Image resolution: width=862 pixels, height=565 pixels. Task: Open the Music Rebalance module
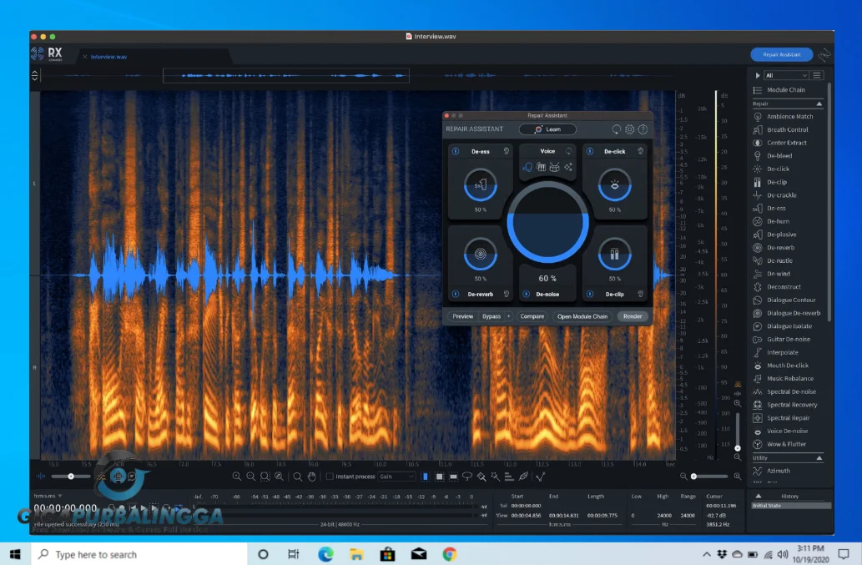[784, 379]
